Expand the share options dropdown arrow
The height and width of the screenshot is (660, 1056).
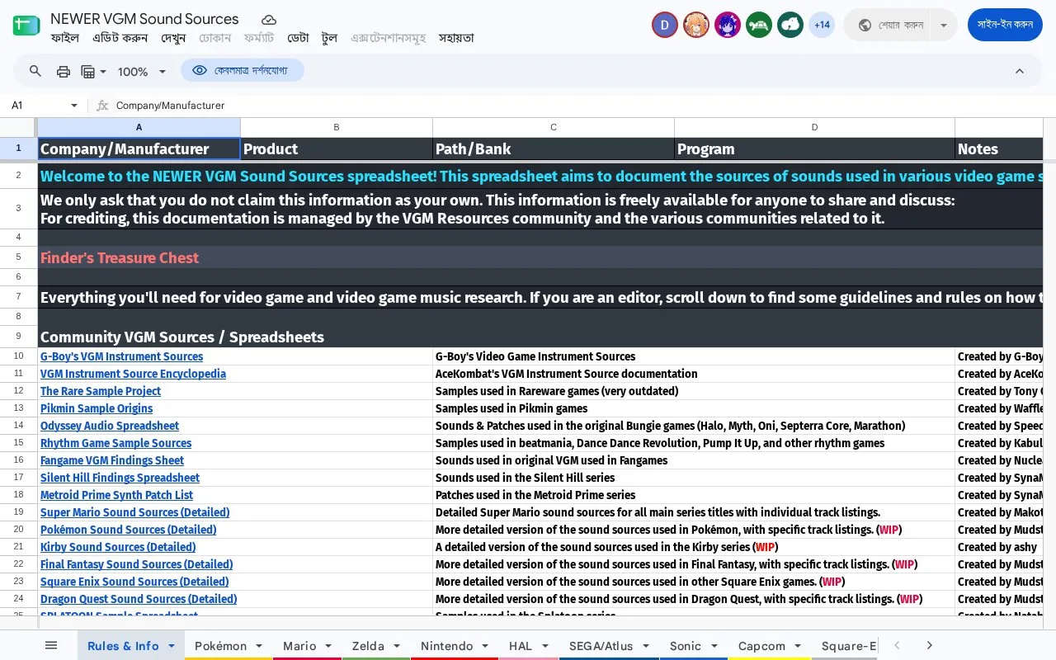tap(944, 25)
